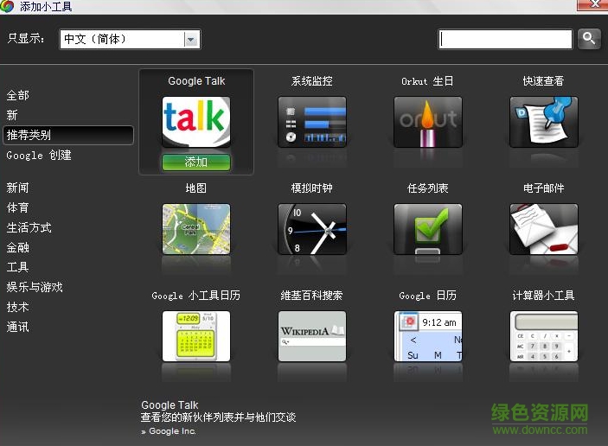Click the 维基百科搜索 Wikipedia icon
The width and height of the screenshot is (608, 446).
pyautogui.click(x=311, y=336)
